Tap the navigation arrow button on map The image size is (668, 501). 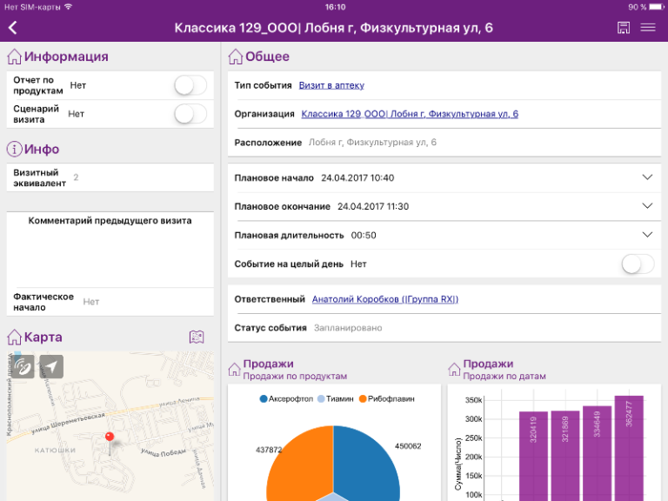click(x=51, y=366)
